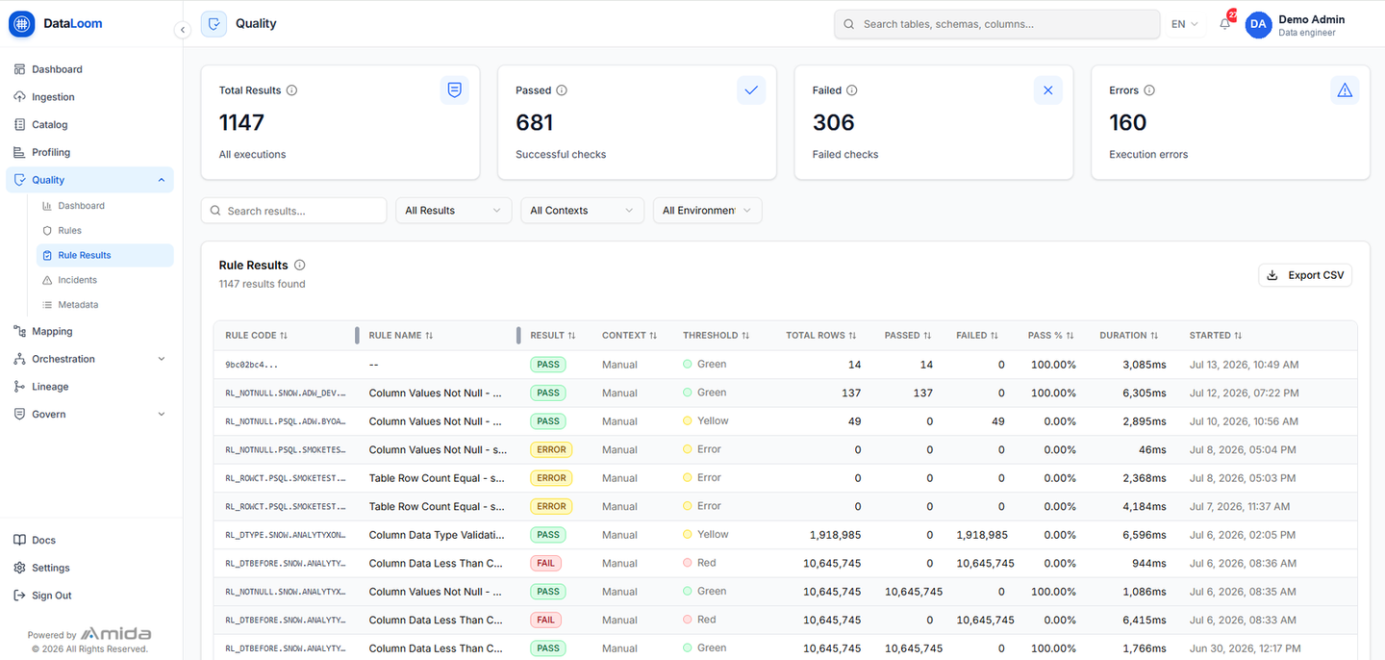The image size is (1385, 660).
Task: Click the total rows value 1,918,985
Action: point(835,535)
